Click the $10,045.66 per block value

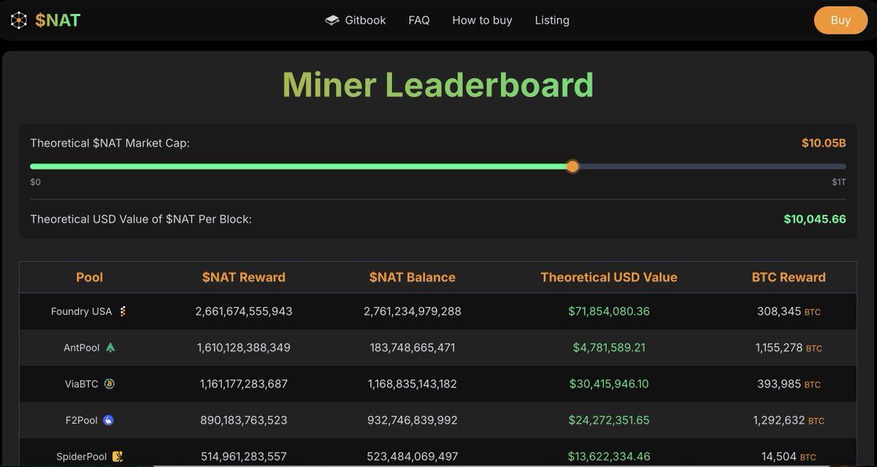tap(815, 219)
